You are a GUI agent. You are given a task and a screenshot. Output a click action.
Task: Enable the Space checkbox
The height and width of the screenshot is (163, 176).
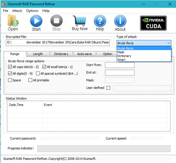10,80
